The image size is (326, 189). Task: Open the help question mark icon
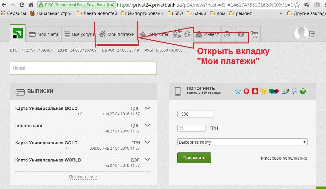240,34
